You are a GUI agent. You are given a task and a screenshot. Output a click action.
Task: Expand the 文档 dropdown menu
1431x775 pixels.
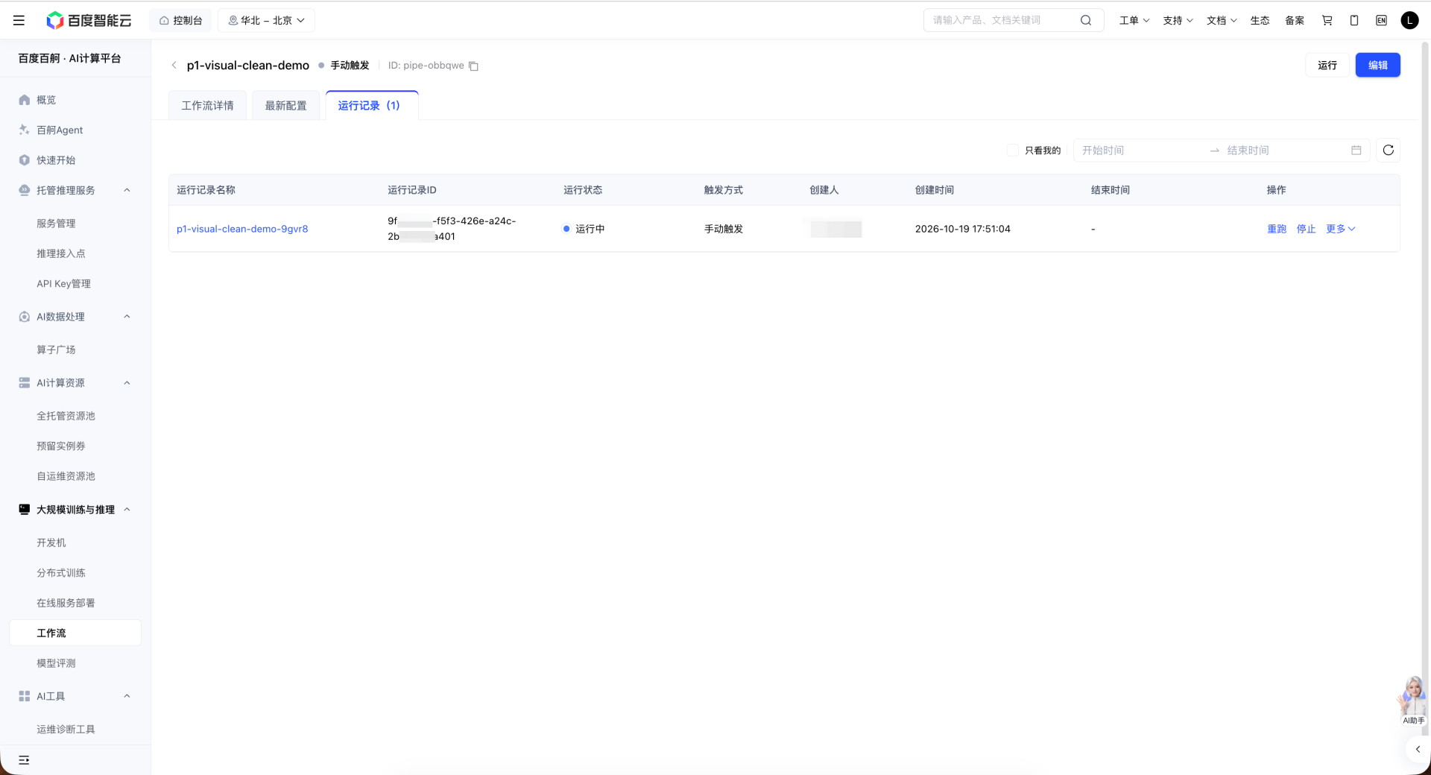pos(1222,20)
